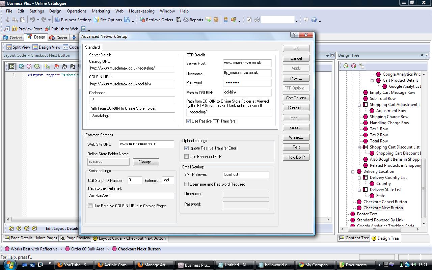Enable the Use Enhanced FTP checkbox
The image size is (432, 270).
(186, 157)
